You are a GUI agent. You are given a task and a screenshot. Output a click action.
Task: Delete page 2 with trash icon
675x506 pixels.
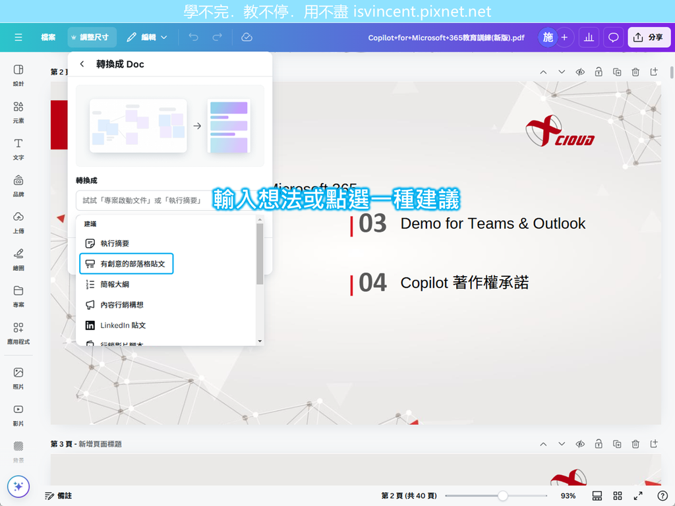pyautogui.click(x=635, y=72)
